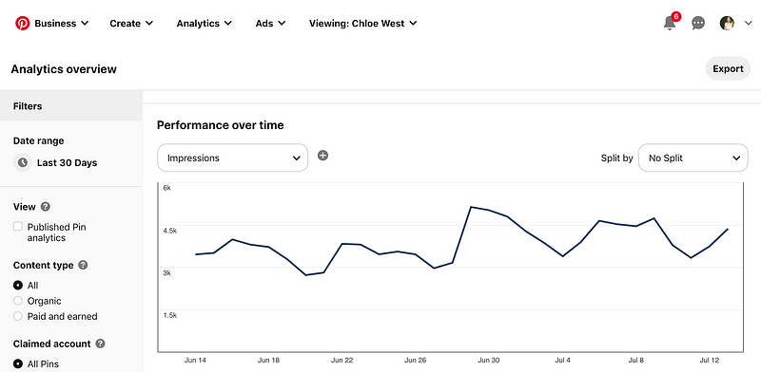This screenshot has width=761, height=372.
Task: Open the Ads menu
Action: click(x=270, y=23)
